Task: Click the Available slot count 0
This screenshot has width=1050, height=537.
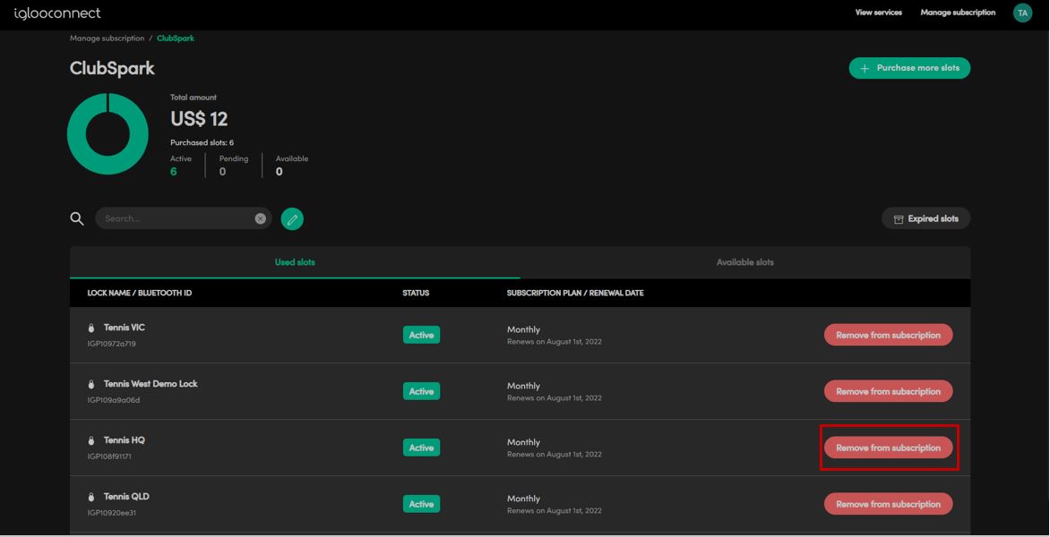Action: click(x=279, y=171)
